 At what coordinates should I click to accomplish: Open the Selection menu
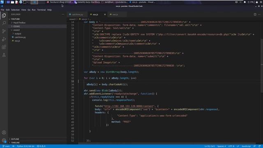click(x=16, y=10)
